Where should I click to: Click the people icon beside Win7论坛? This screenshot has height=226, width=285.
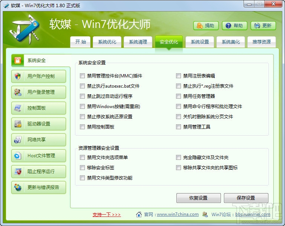[x=205, y=214]
